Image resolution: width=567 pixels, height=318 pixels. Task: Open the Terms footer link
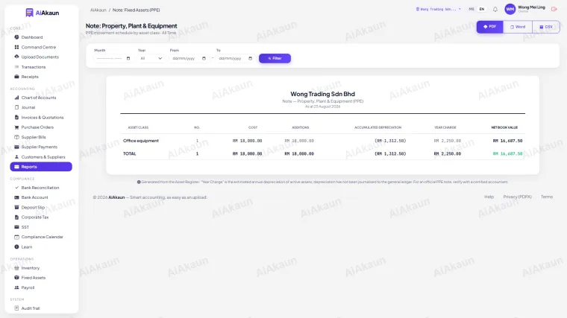pos(547,197)
